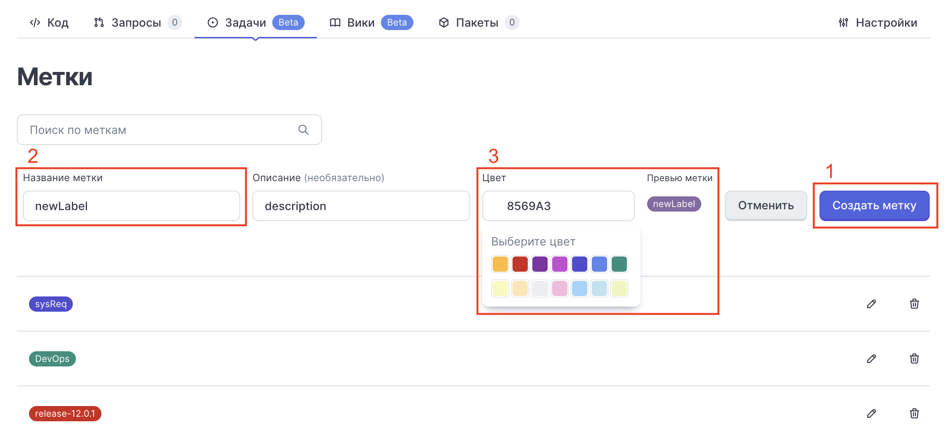
Task: Click the Цвет hex code field
Action: point(559,206)
